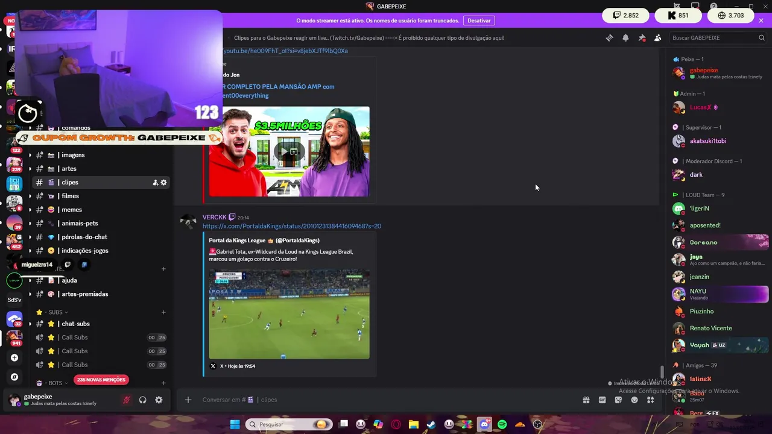Click the attach file plus button
This screenshot has width=772, height=434.
[x=188, y=400]
